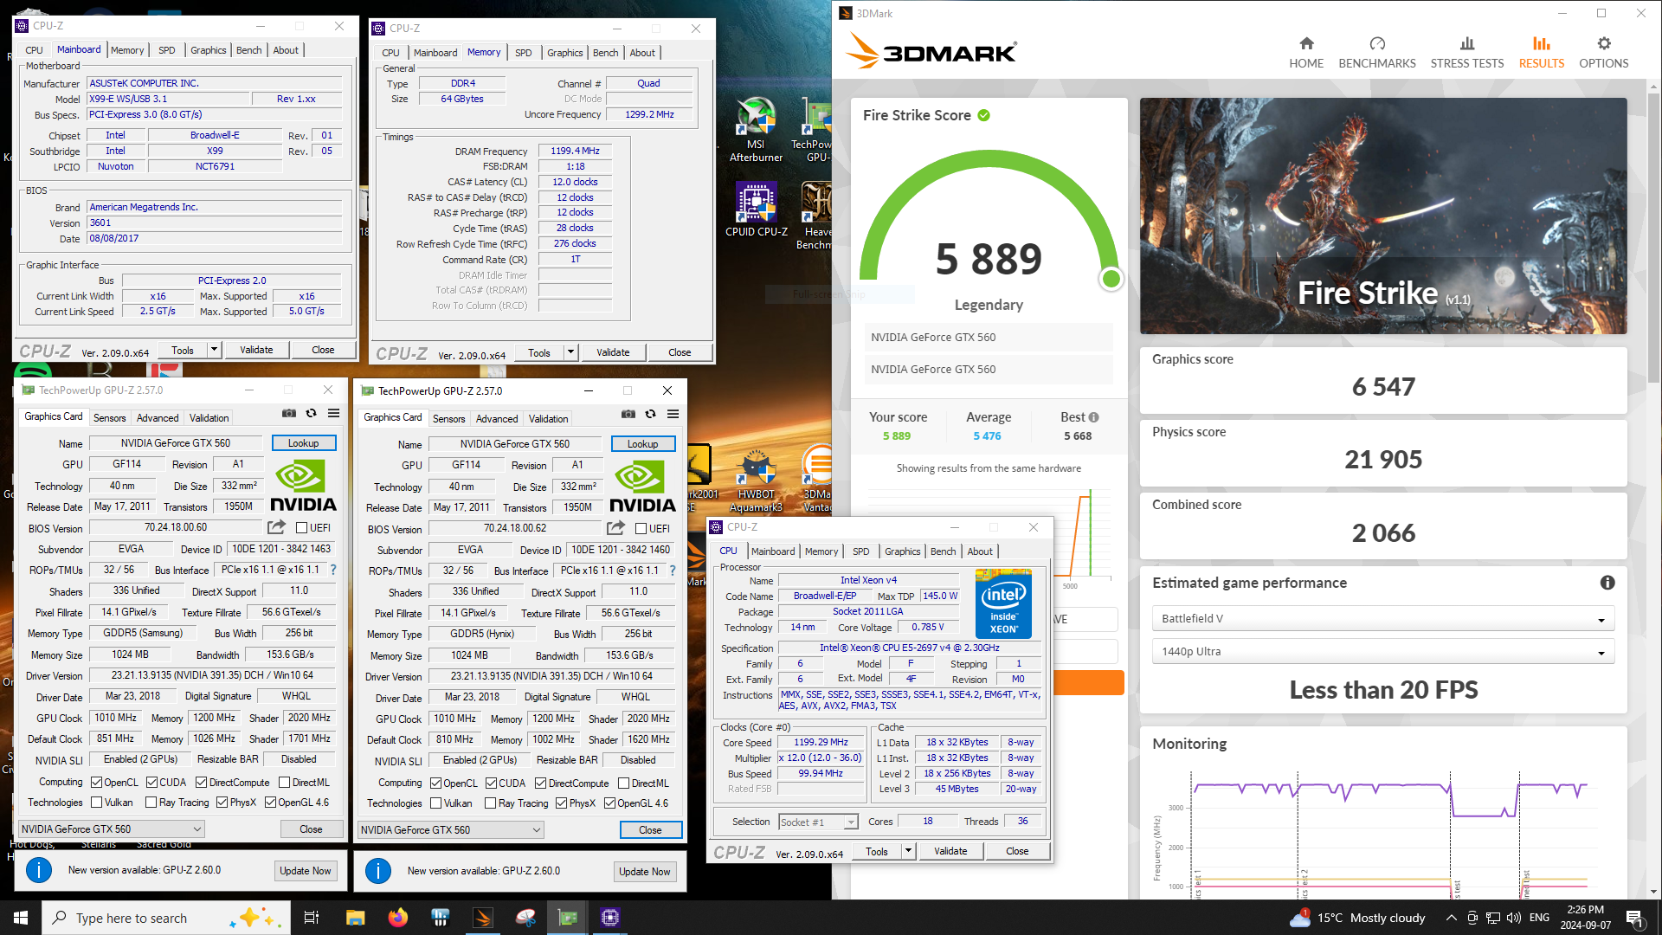The width and height of the screenshot is (1662, 935).
Task: Open RESULTS section in 3DMark
Action: click(x=1541, y=52)
